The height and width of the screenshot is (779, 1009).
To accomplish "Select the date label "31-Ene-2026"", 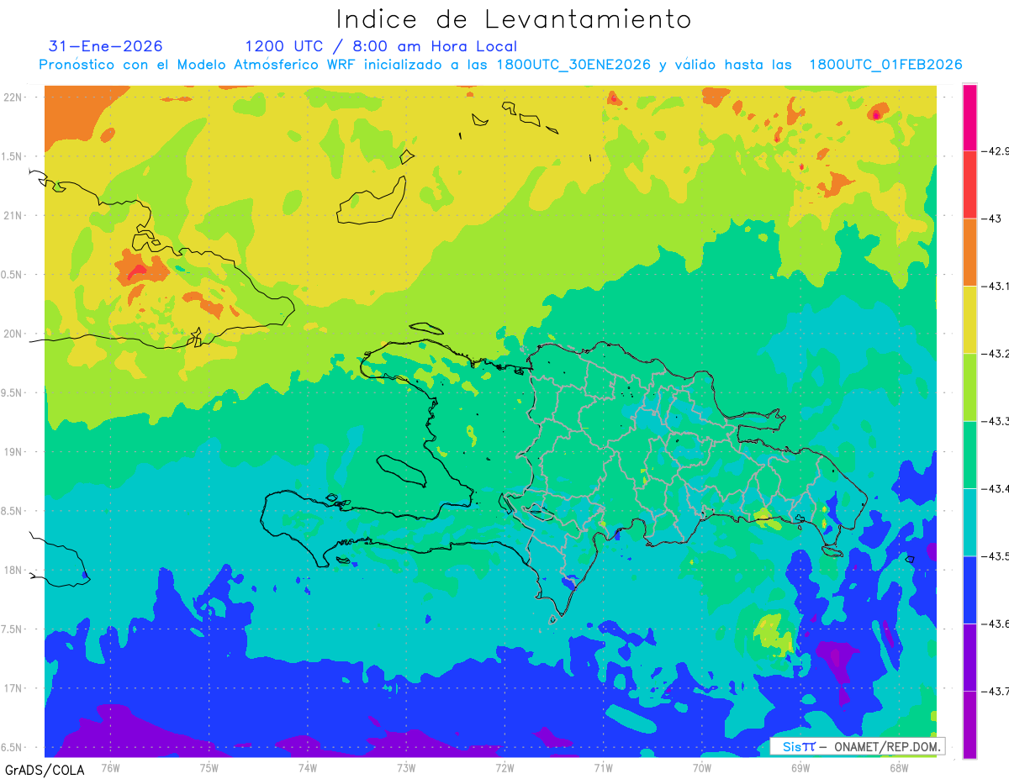I will [x=106, y=46].
